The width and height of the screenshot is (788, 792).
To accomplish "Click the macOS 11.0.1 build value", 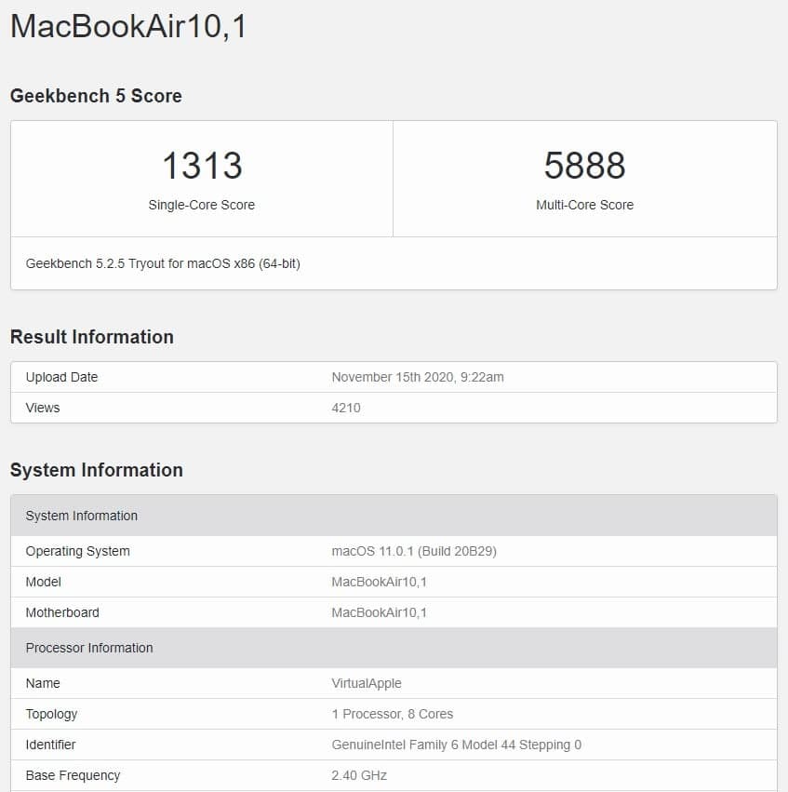I will [414, 551].
